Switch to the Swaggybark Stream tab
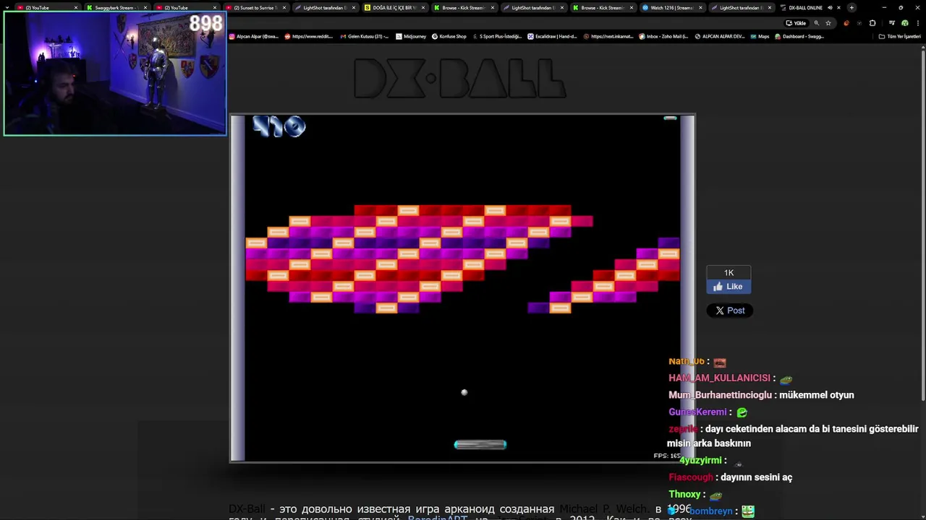 (x=116, y=8)
